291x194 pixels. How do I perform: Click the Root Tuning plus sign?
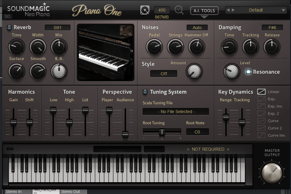pyautogui.click(x=180, y=138)
